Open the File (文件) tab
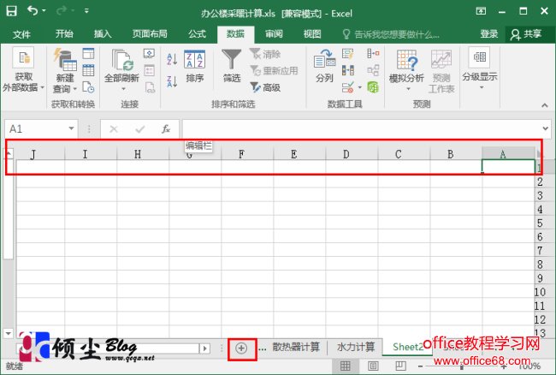The image size is (556, 375). [x=21, y=34]
